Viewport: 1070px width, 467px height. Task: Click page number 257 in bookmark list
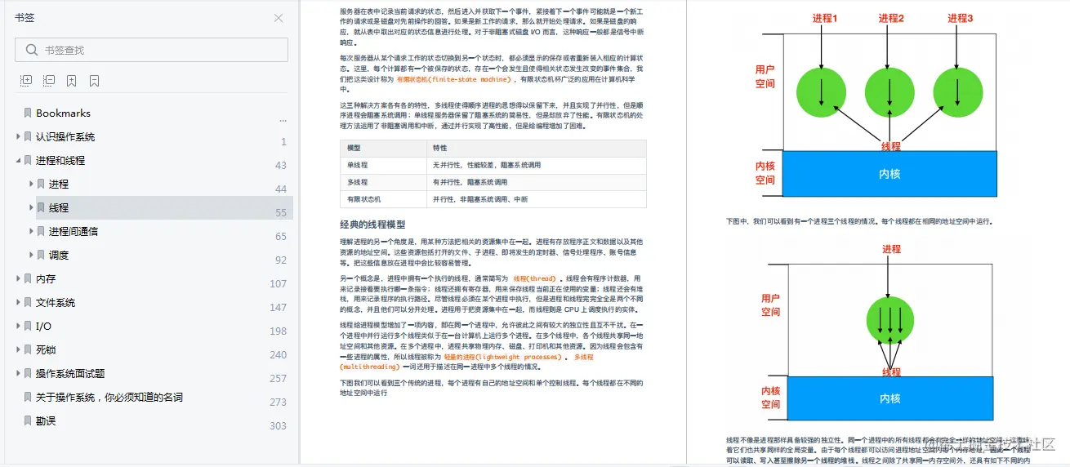click(279, 378)
